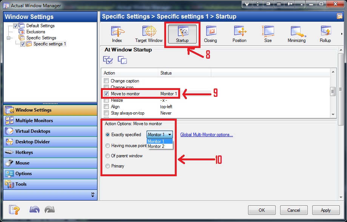The image size is (347, 222).
Task: Click the Cancel button
Action: tap(294, 210)
